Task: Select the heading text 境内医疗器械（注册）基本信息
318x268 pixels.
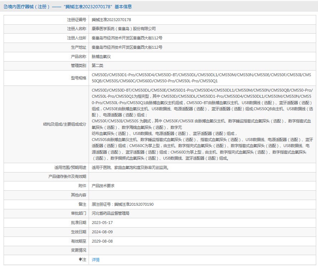Action: point(70,7)
